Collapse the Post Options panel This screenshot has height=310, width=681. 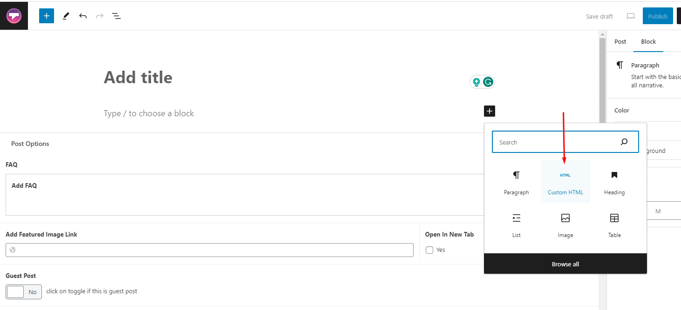coord(30,143)
